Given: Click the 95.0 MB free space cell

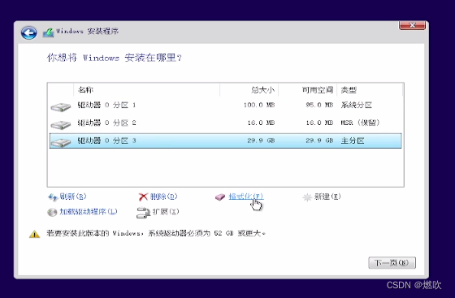Looking at the screenshot, I should click(319, 105).
